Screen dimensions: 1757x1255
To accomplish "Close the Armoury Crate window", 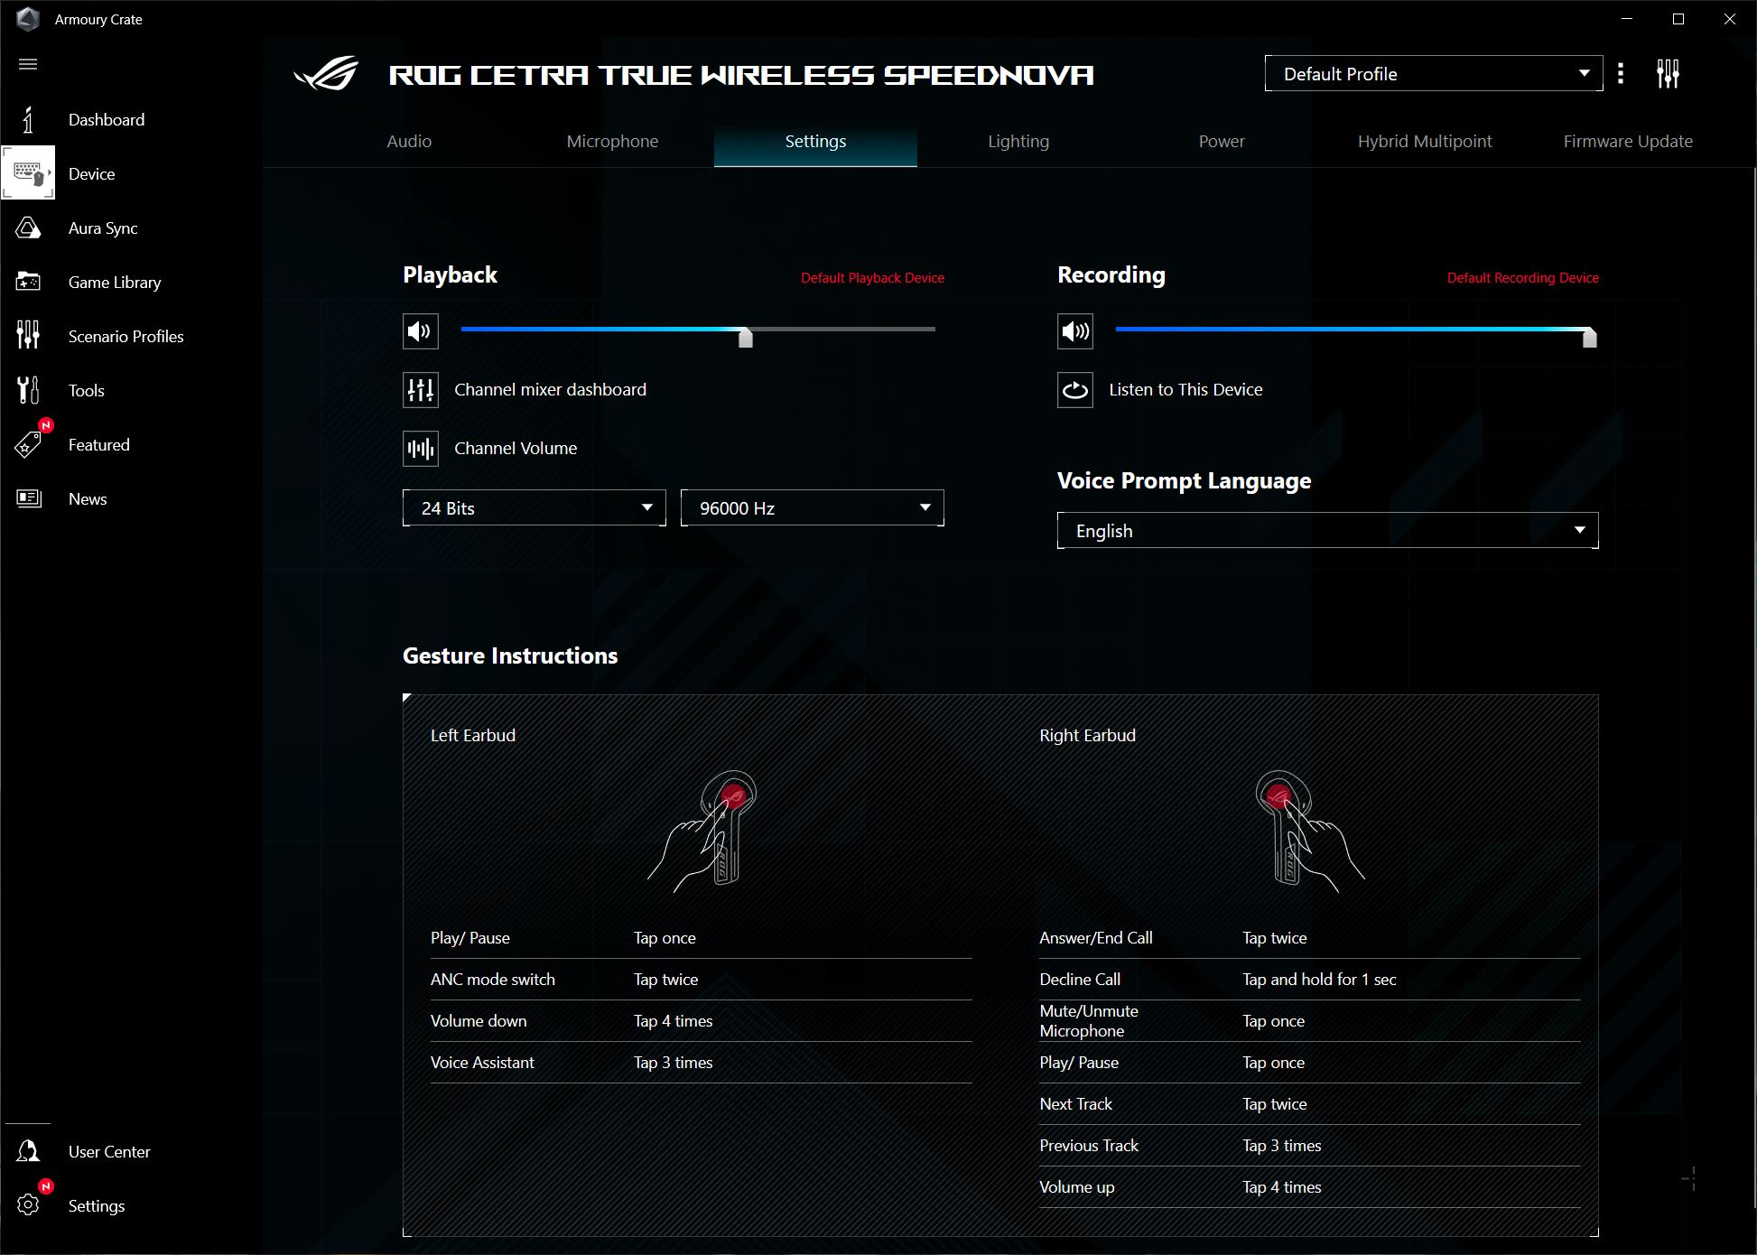I will tap(1730, 19).
